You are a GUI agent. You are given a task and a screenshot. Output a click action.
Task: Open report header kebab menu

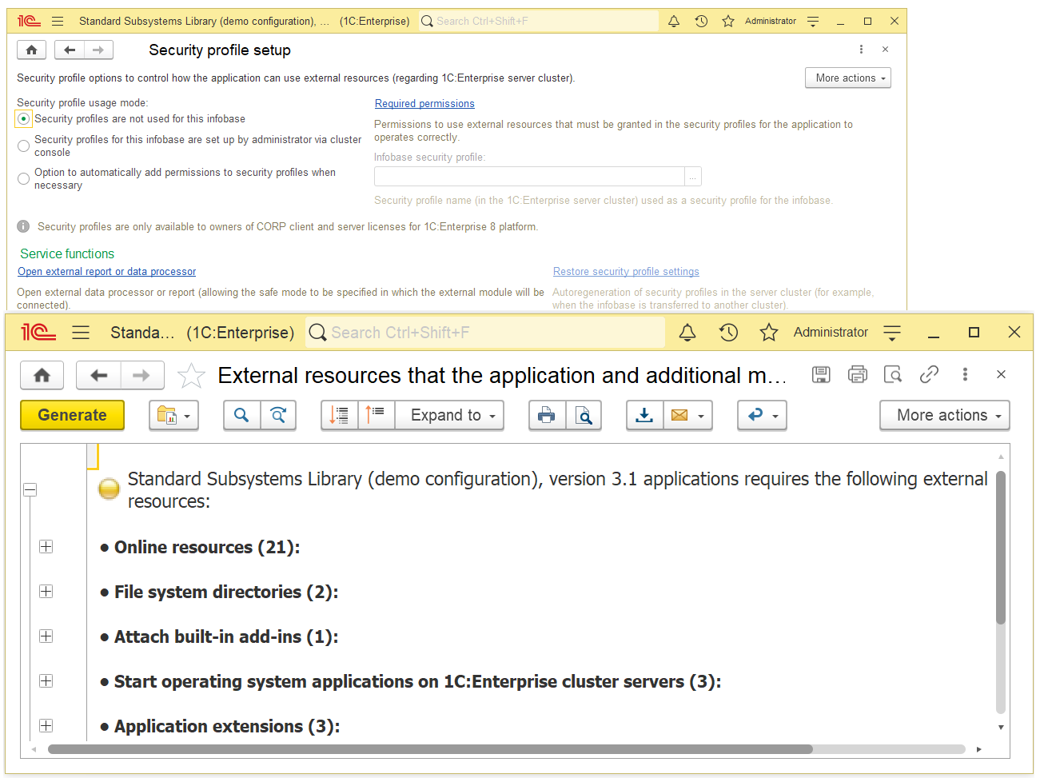965,374
